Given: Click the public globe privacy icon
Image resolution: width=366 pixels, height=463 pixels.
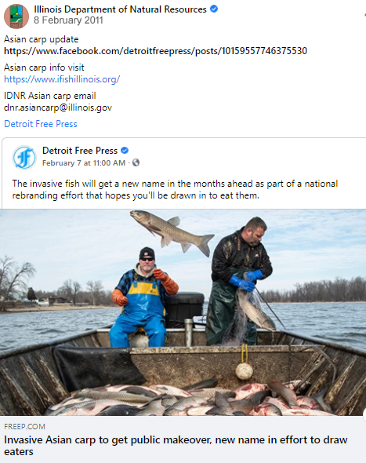Looking at the screenshot, I should pyautogui.click(x=136, y=162).
